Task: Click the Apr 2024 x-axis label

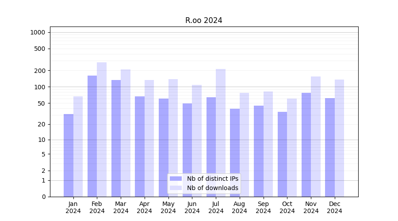Action: coord(145,207)
